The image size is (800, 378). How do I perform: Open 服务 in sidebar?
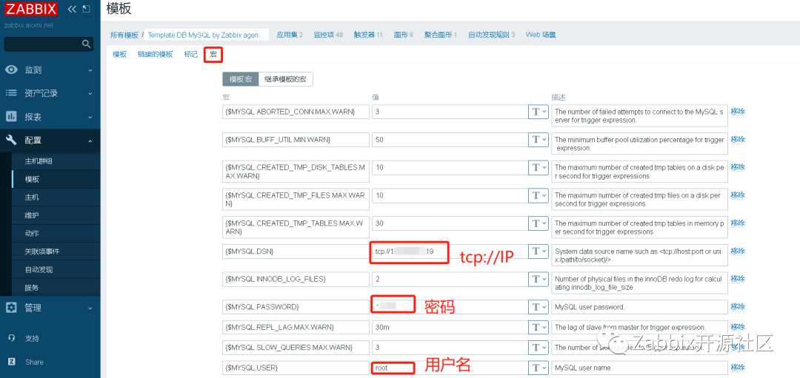[32, 288]
